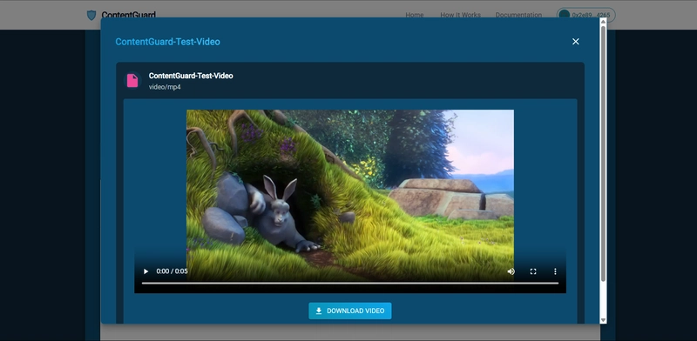The width and height of the screenshot is (697, 341).
Task: Click the 0:00 / 0:05 time display
Action: (172, 271)
